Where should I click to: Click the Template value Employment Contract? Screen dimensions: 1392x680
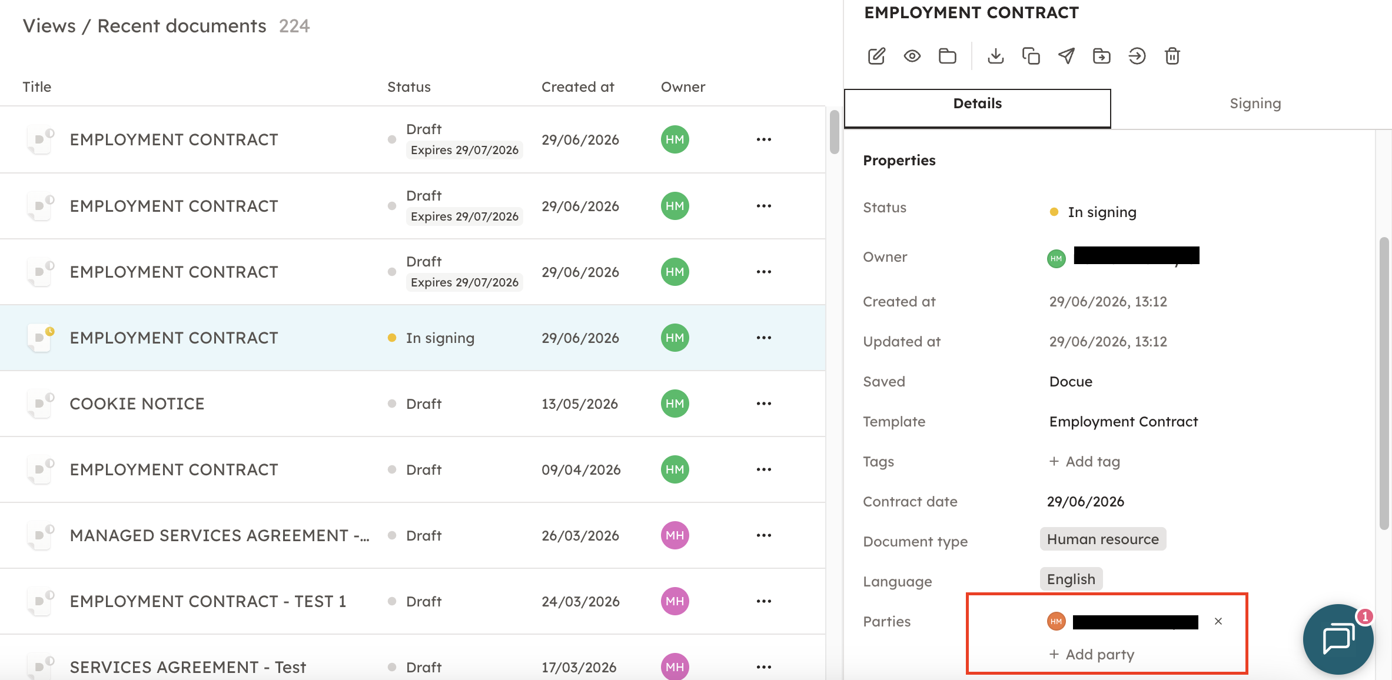(x=1124, y=422)
